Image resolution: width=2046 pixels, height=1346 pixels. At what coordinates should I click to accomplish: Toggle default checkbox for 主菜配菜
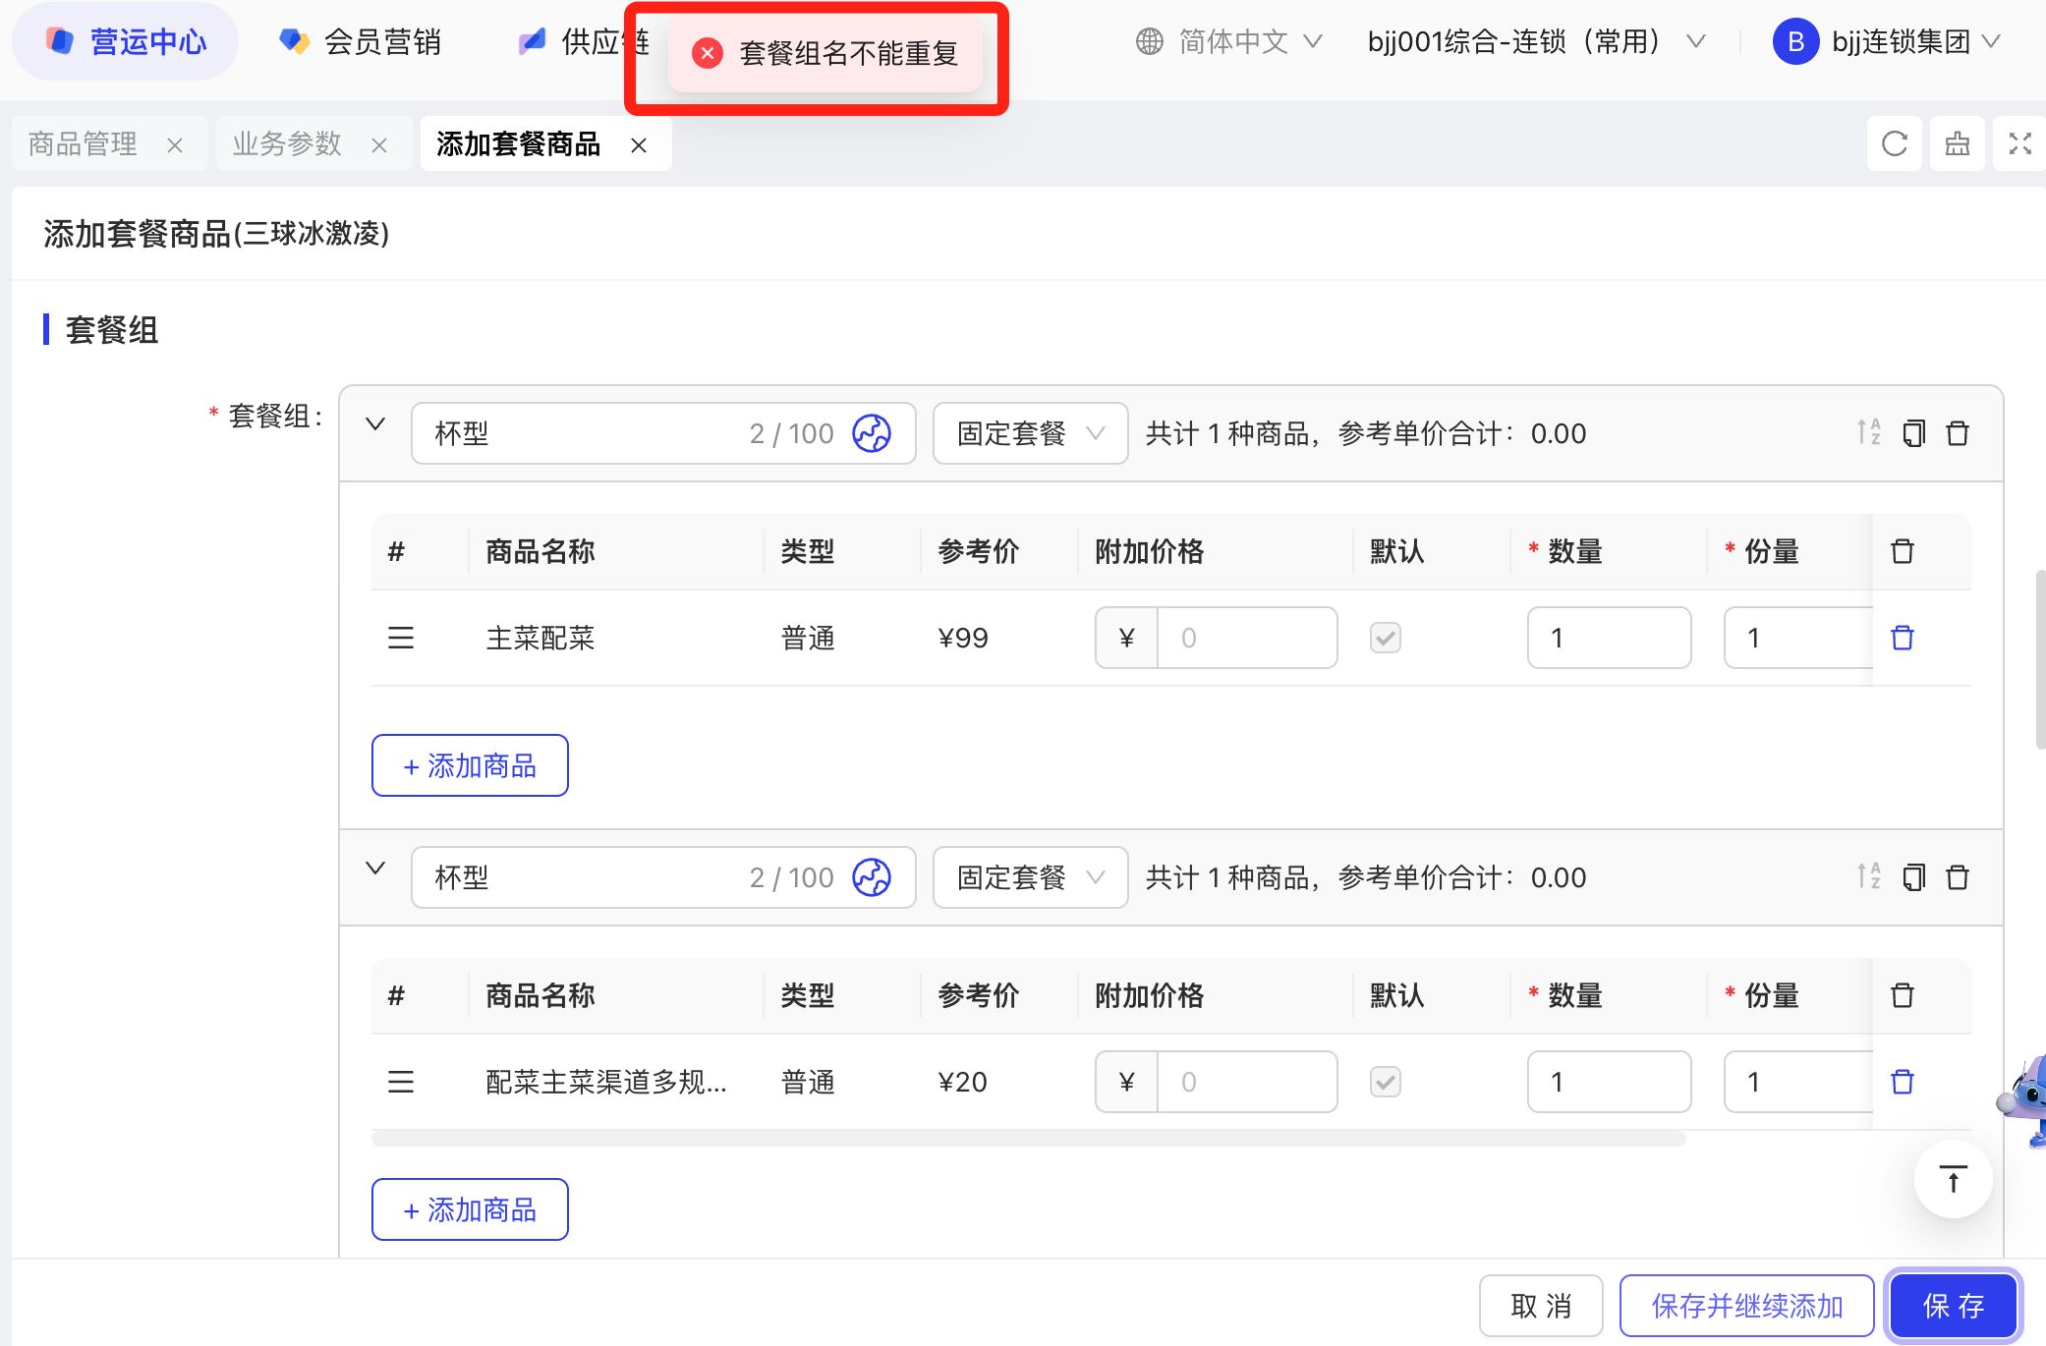click(1386, 638)
